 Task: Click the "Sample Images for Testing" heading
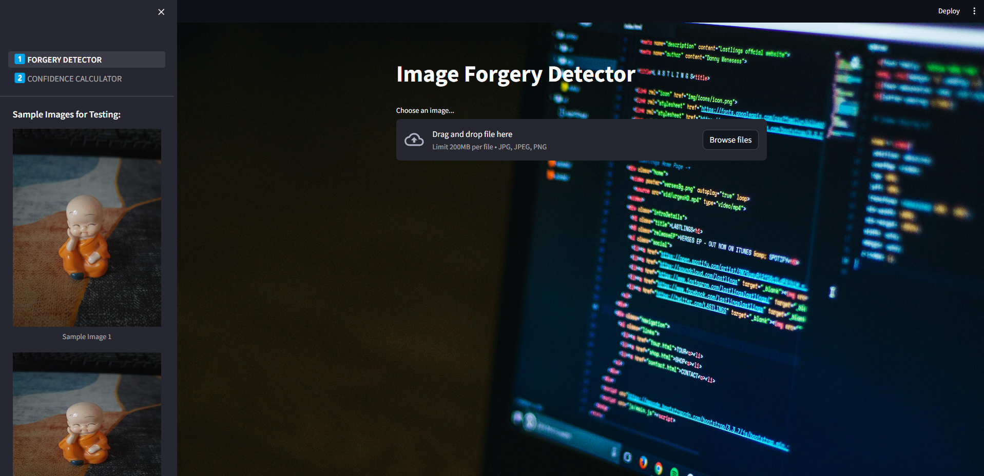(67, 114)
